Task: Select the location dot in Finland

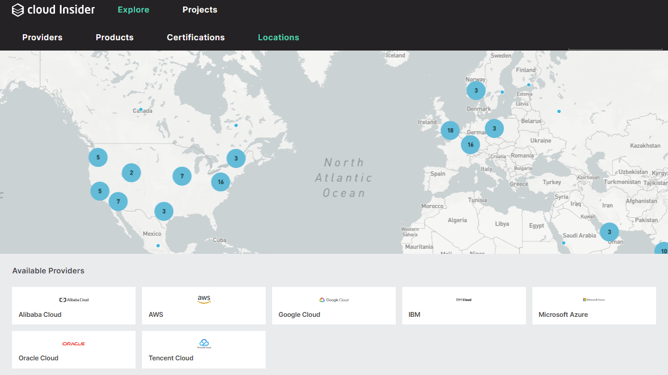Action: 528,85
